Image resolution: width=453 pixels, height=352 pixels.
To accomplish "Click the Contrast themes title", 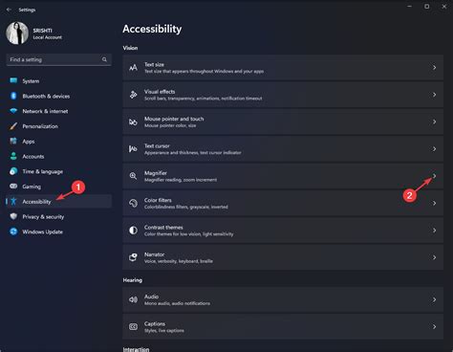I will [163, 227].
